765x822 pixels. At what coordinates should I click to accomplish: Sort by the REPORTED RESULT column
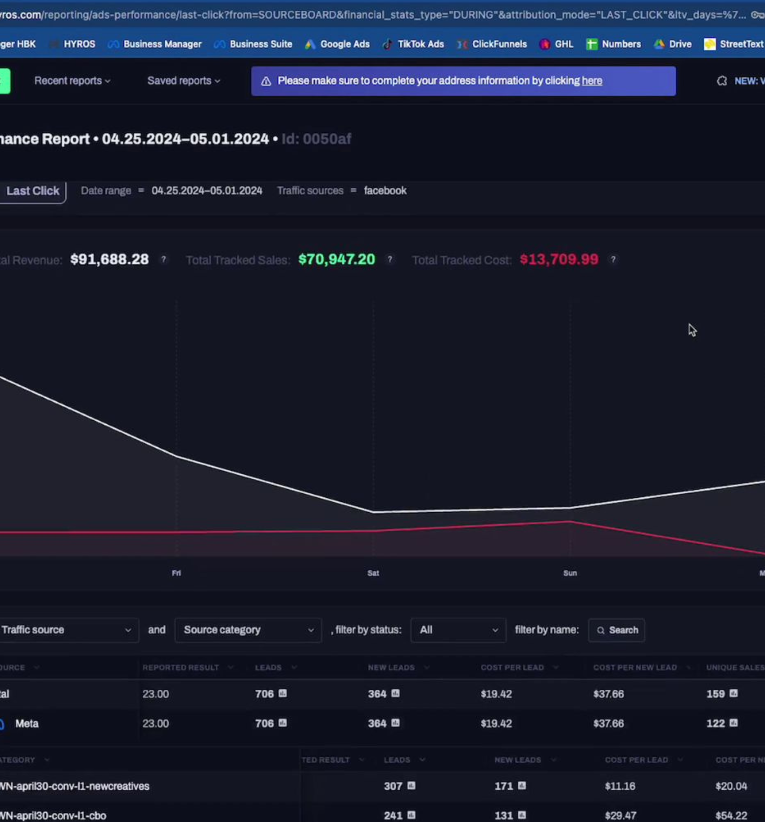click(188, 667)
